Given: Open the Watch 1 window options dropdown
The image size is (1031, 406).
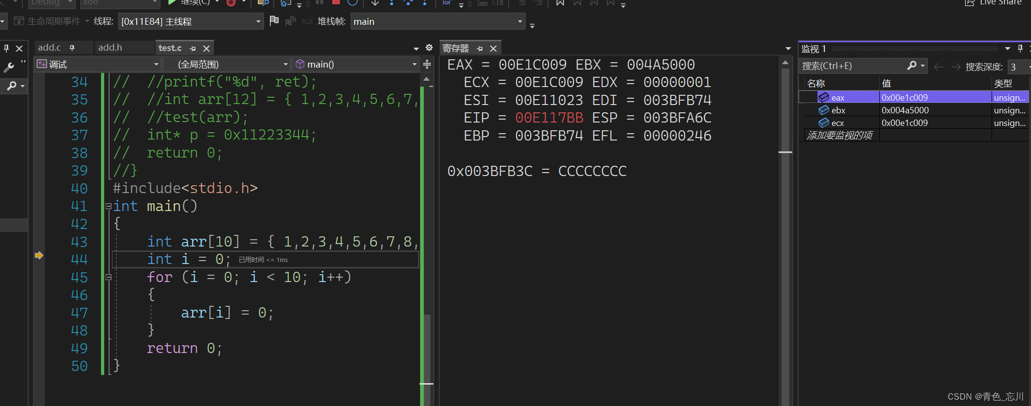Looking at the screenshot, I should [1007, 49].
